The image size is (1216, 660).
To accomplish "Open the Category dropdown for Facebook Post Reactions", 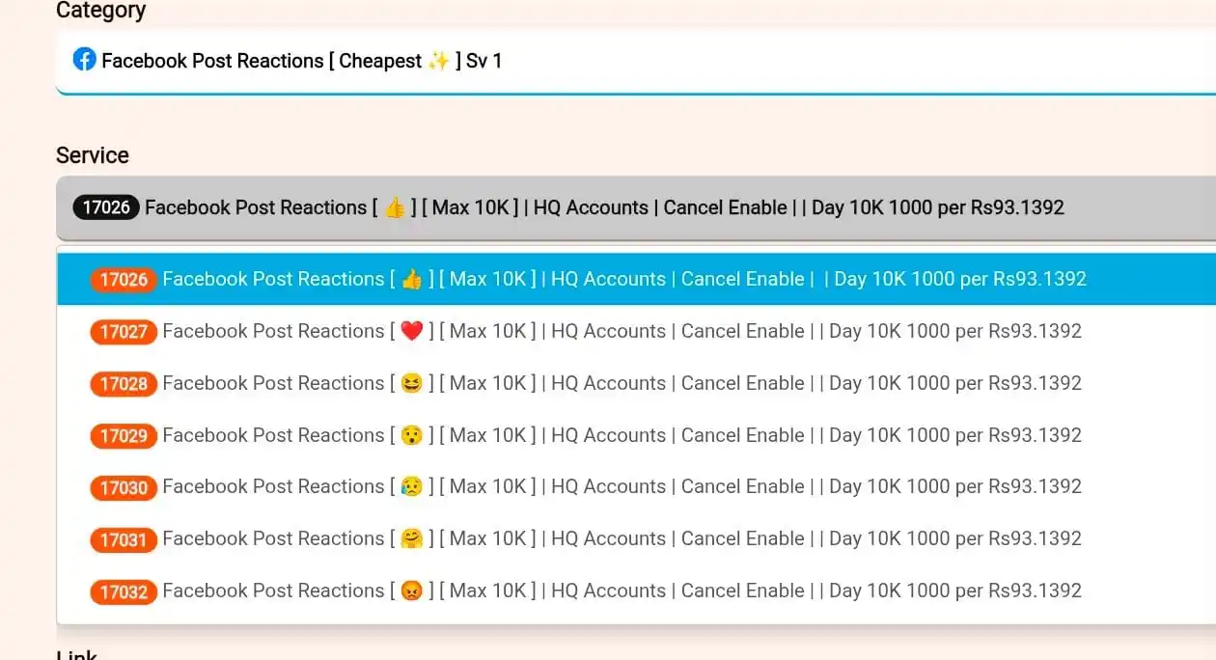I will 636,61.
